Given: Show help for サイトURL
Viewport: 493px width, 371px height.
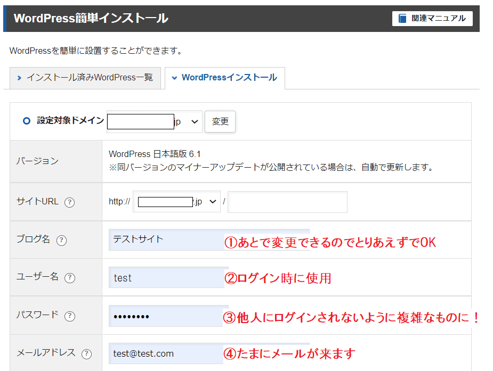Looking at the screenshot, I should (69, 202).
